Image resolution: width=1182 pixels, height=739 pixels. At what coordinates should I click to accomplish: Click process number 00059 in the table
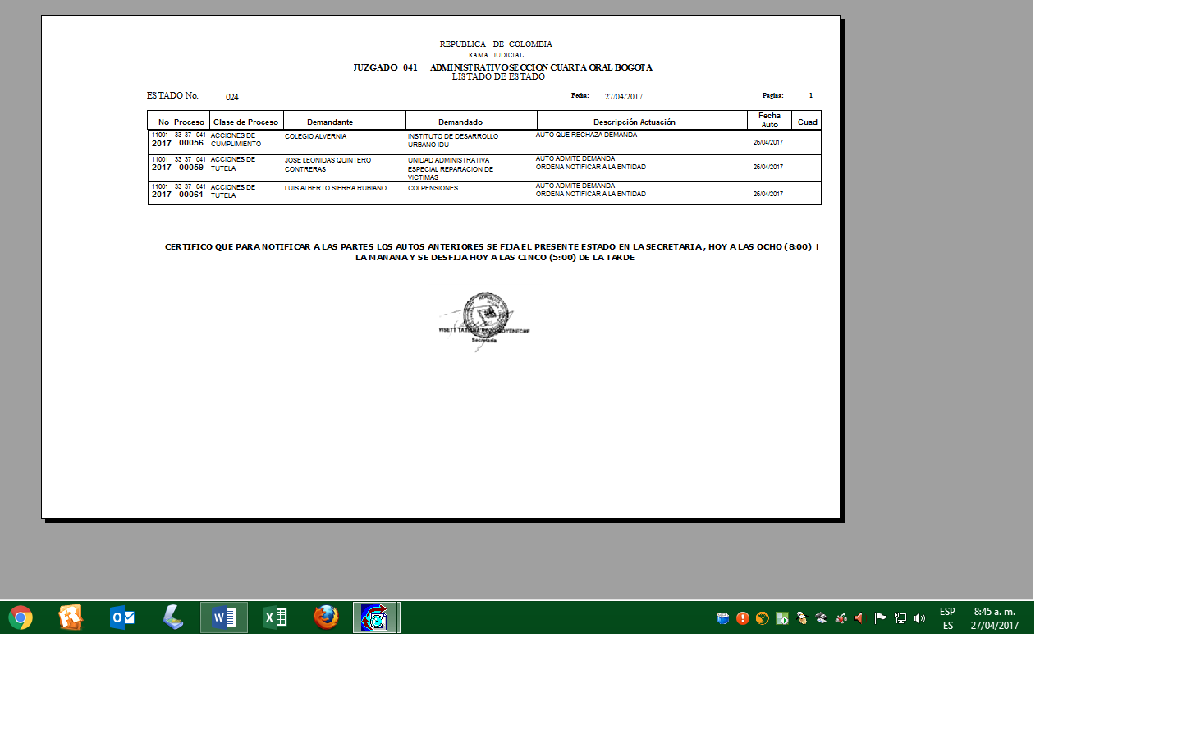pos(191,168)
